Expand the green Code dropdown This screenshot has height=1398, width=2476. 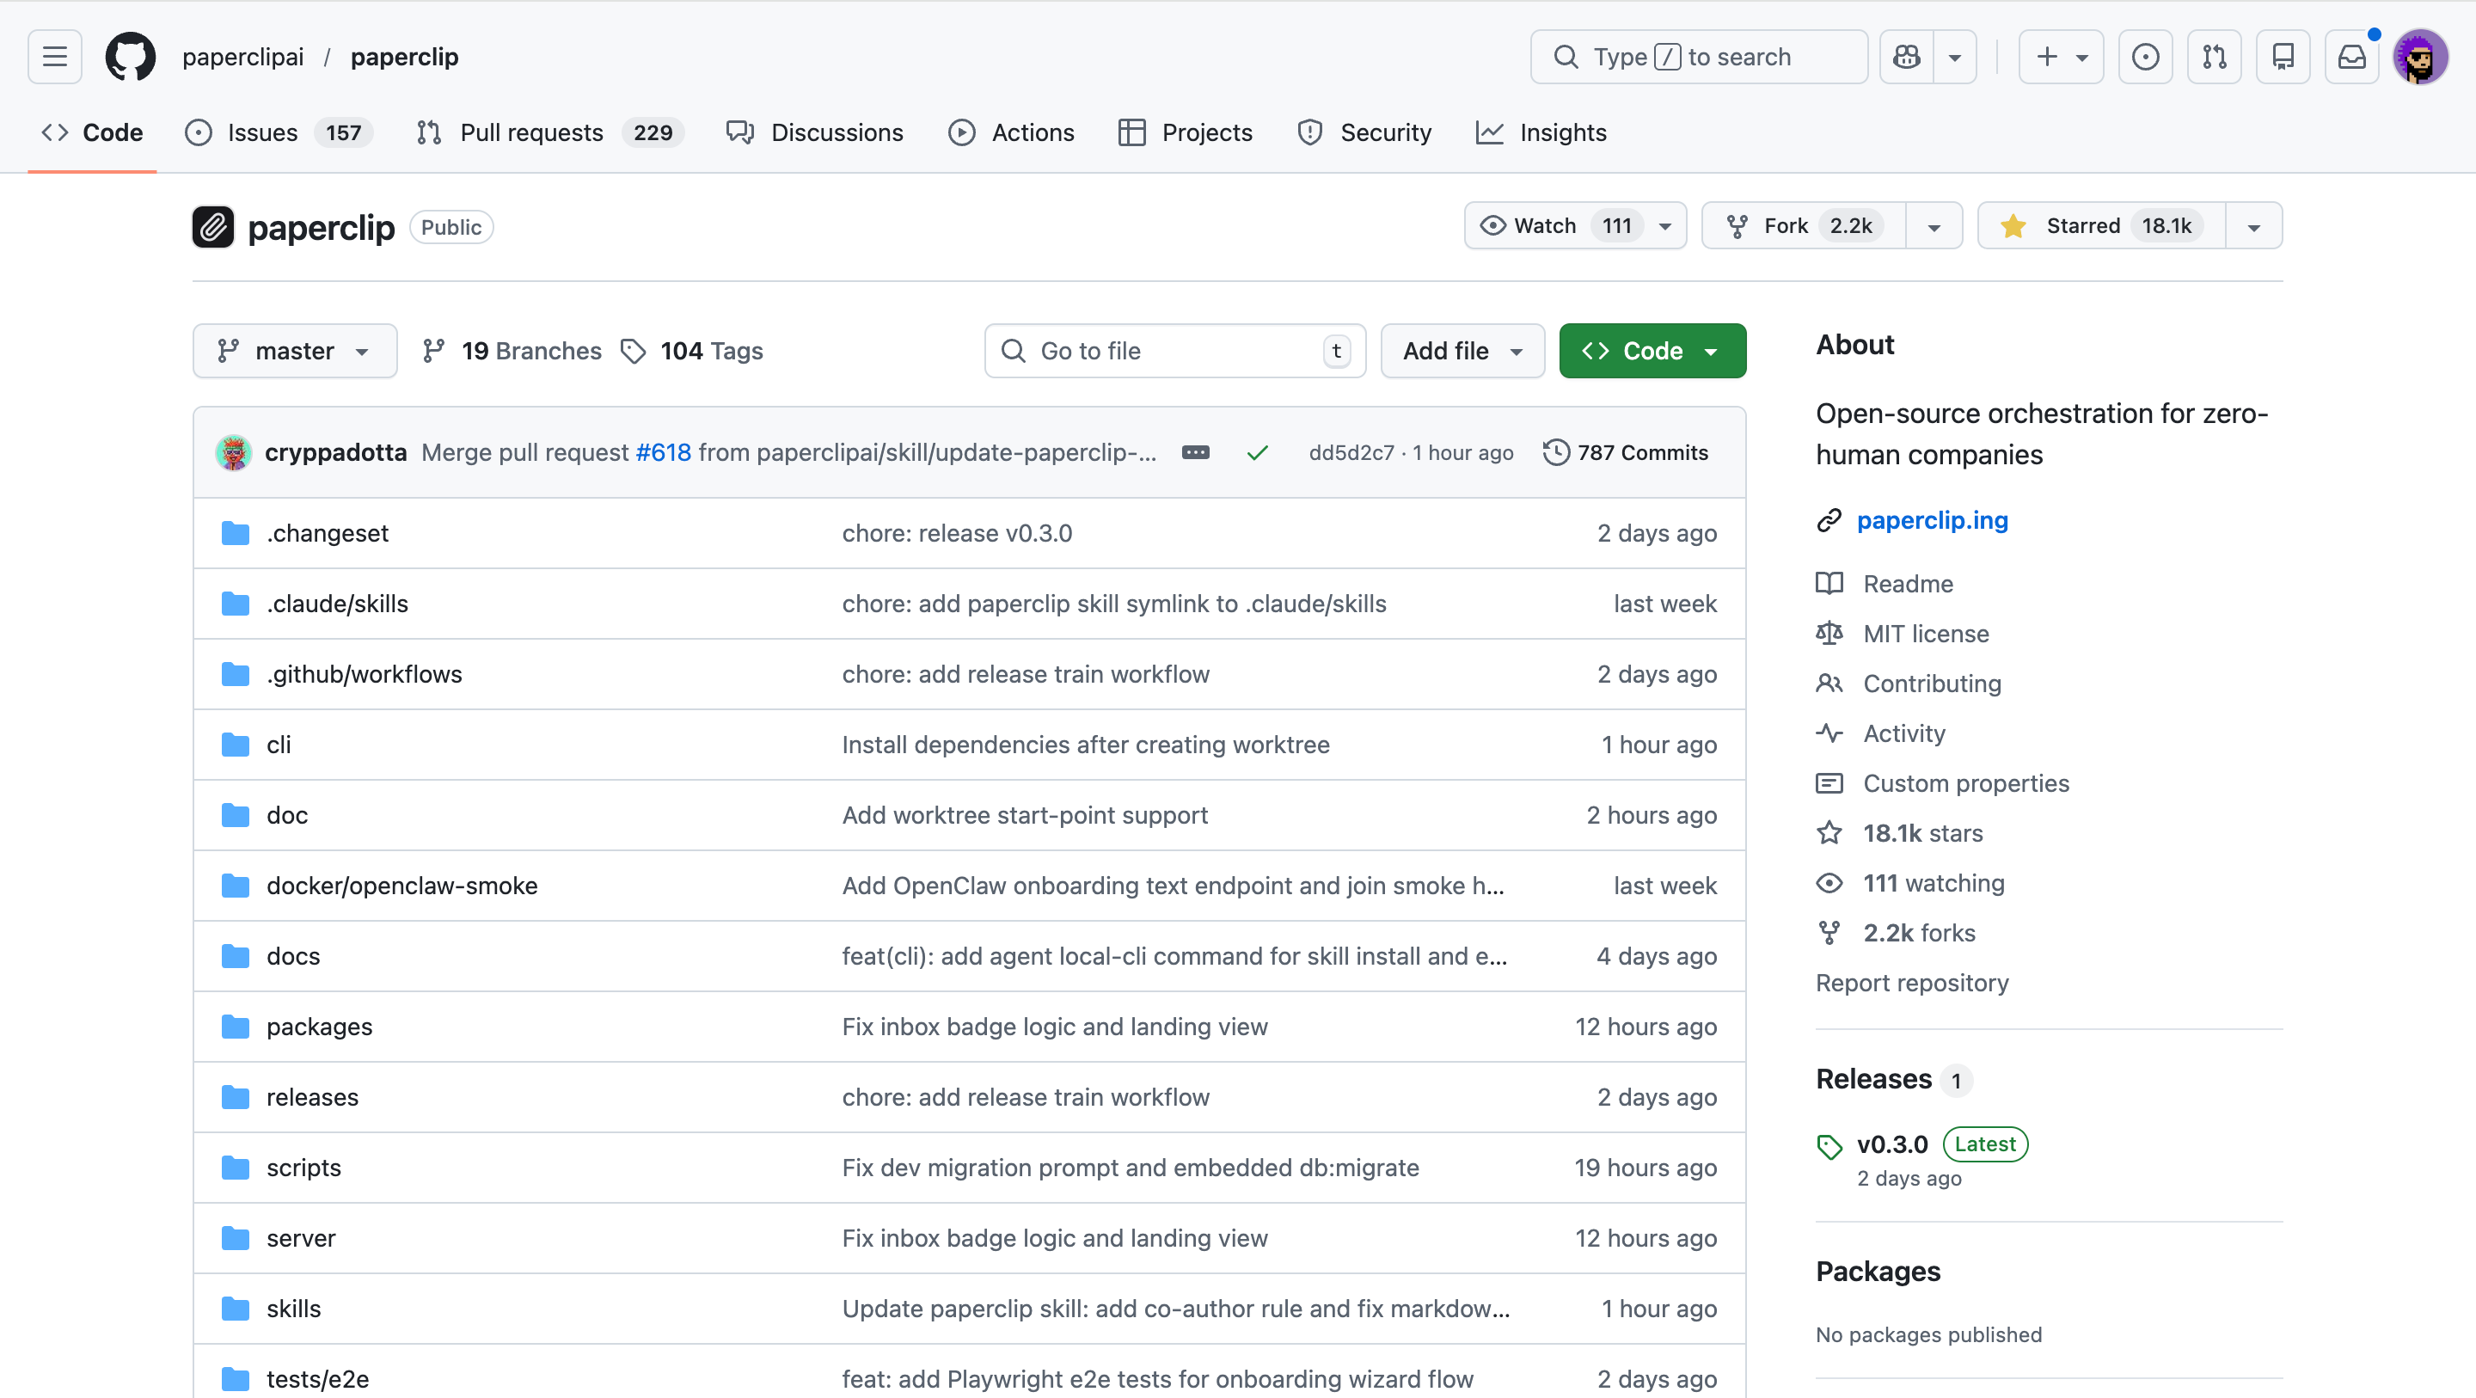(x=1652, y=351)
